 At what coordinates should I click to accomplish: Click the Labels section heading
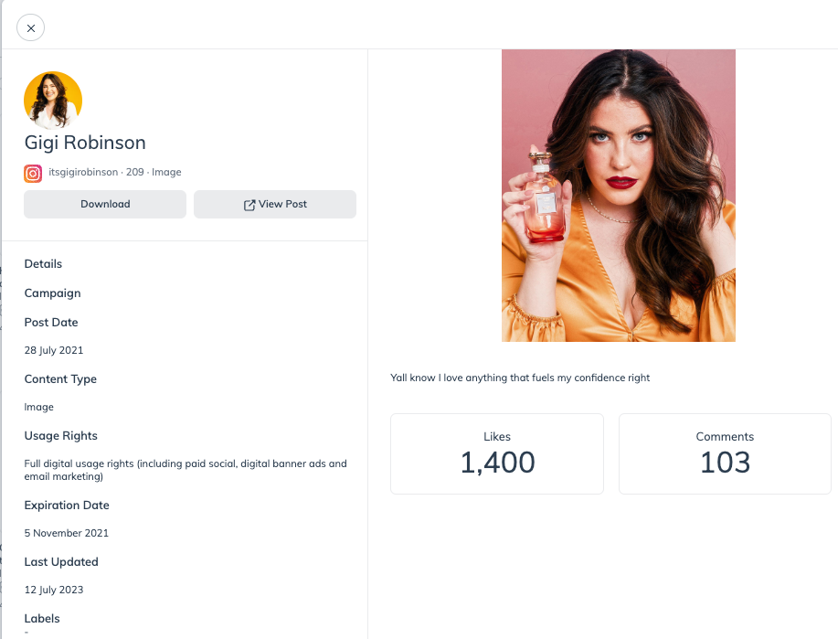pyautogui.click(x=42, y=619)
